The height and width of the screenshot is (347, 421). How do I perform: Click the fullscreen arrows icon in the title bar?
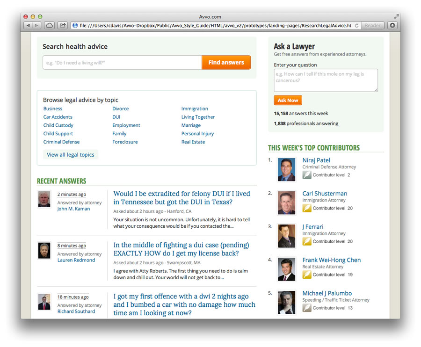396,17
